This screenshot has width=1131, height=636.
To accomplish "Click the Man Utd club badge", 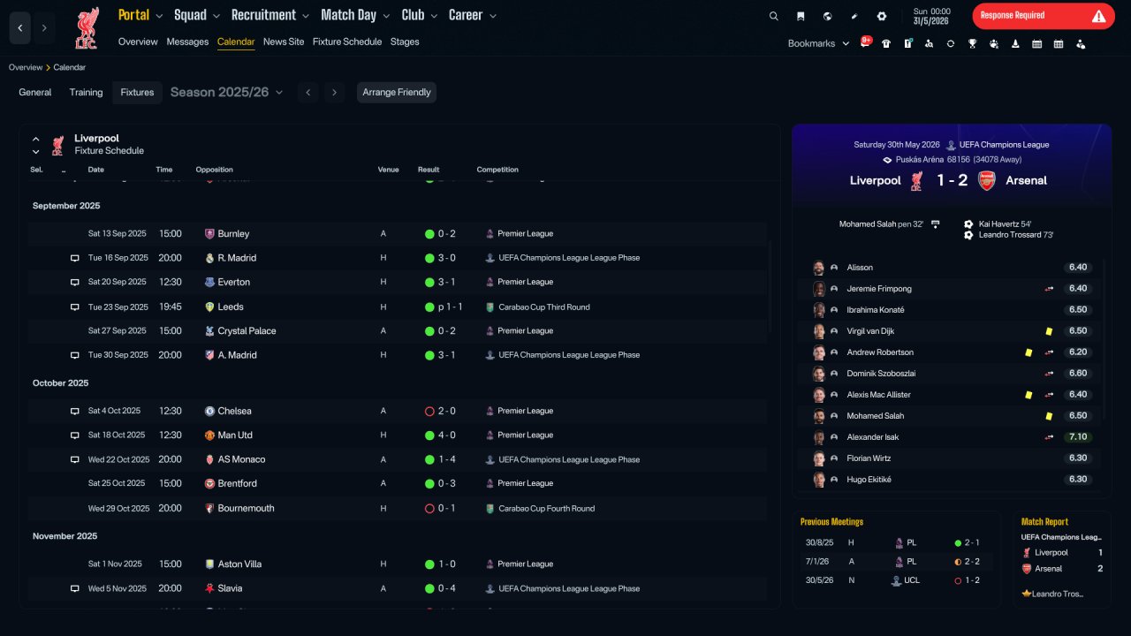I will pyautogui.click(x=209, y=435).
